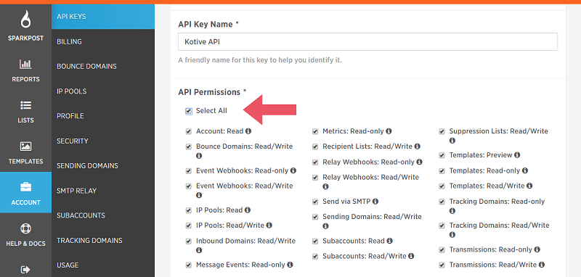Uncheck Transmissions: Read/Write checkbox
Screen dimensions: 581x277
click(442, 265)
